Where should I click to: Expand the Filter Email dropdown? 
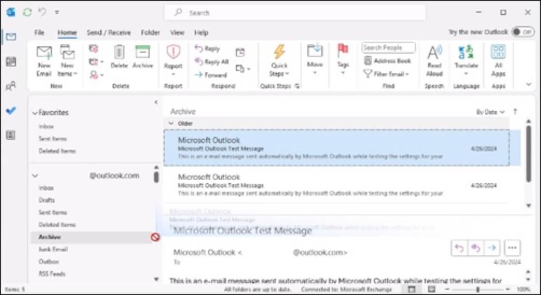click(386, 74)
